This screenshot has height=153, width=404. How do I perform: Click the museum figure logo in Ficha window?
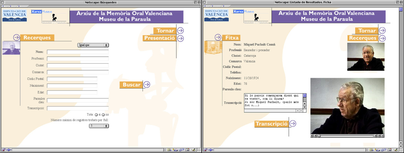coord(257,18)
